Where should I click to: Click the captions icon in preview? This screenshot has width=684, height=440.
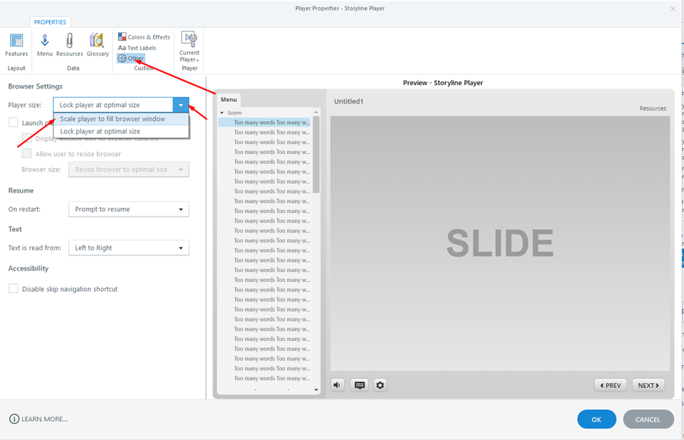click(x=360, y=385)
